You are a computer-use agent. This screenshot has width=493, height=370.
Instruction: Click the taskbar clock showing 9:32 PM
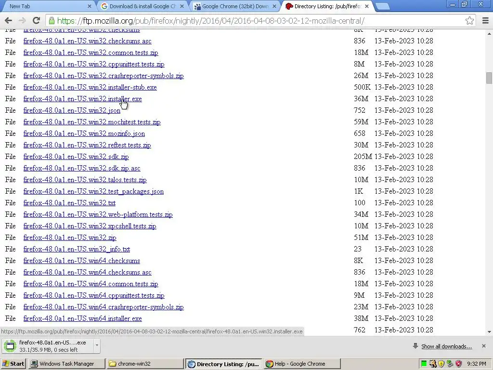pyautogui.click(x=477, y=364)
